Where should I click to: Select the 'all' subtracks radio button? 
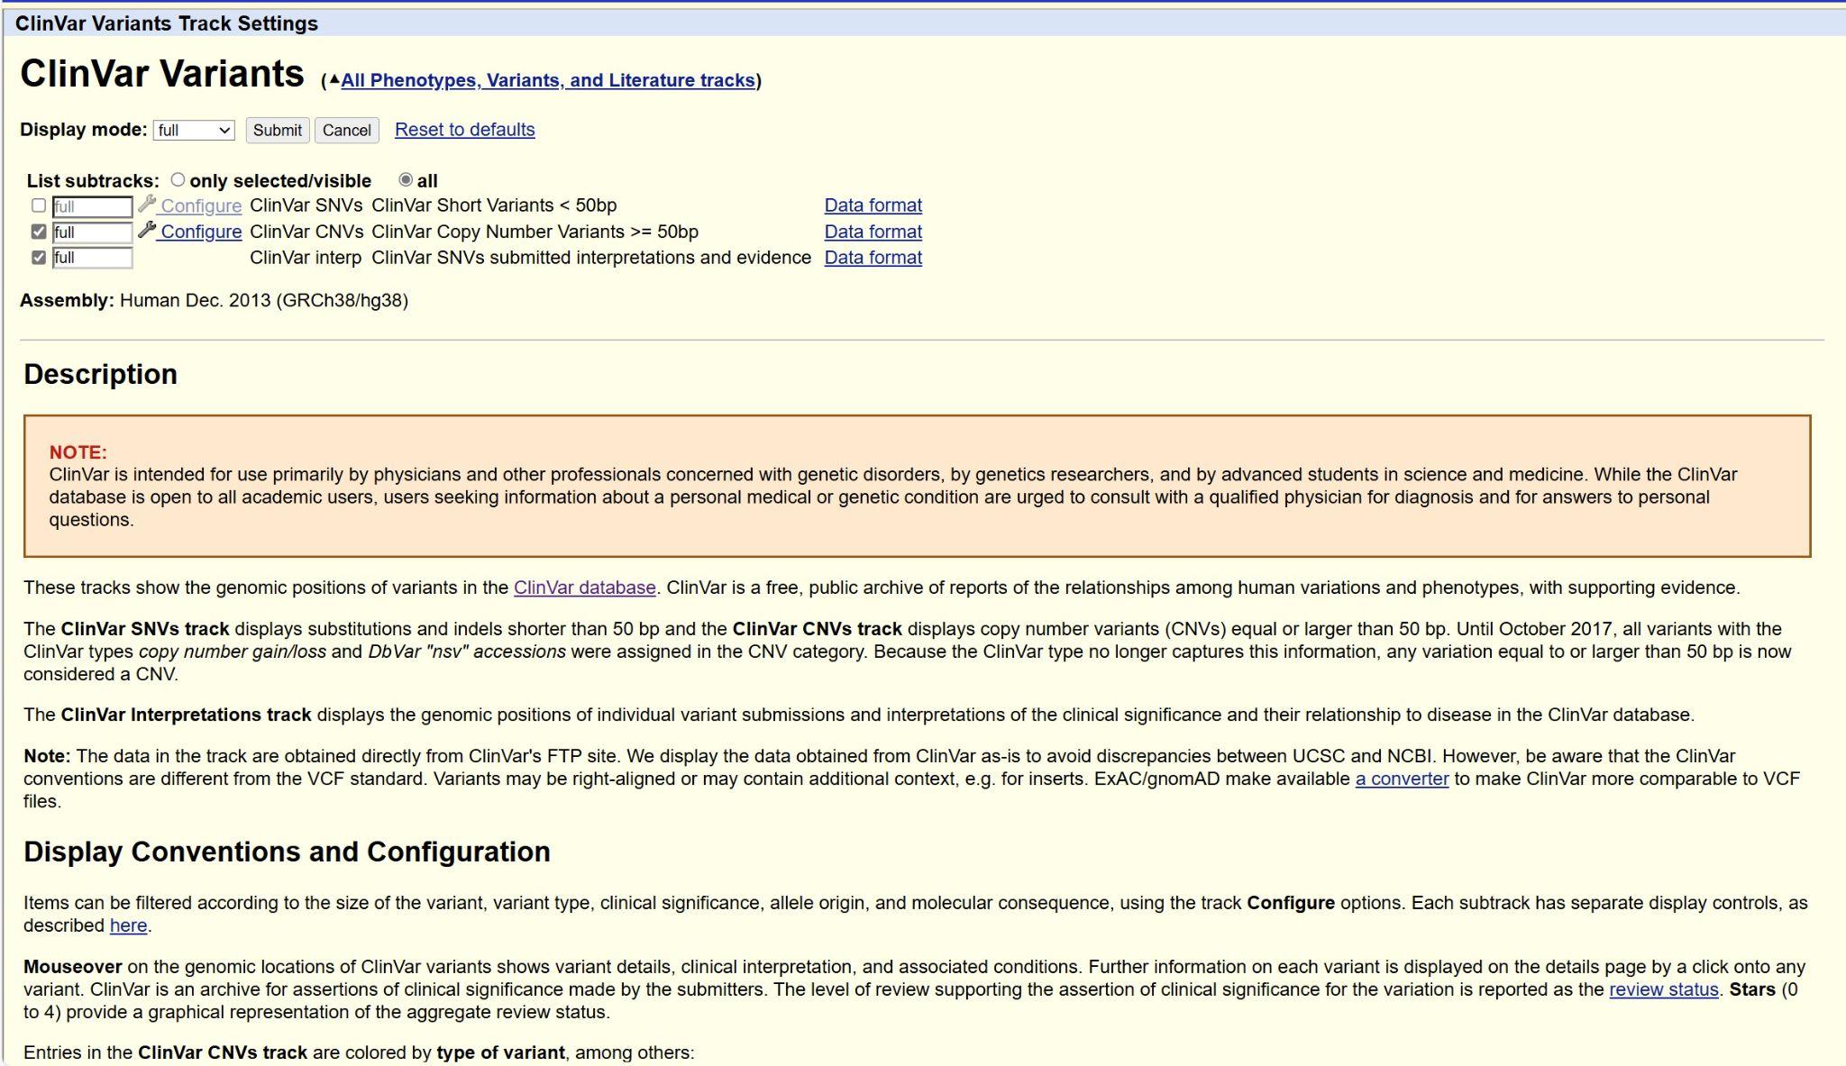click(x=406, y=180)
